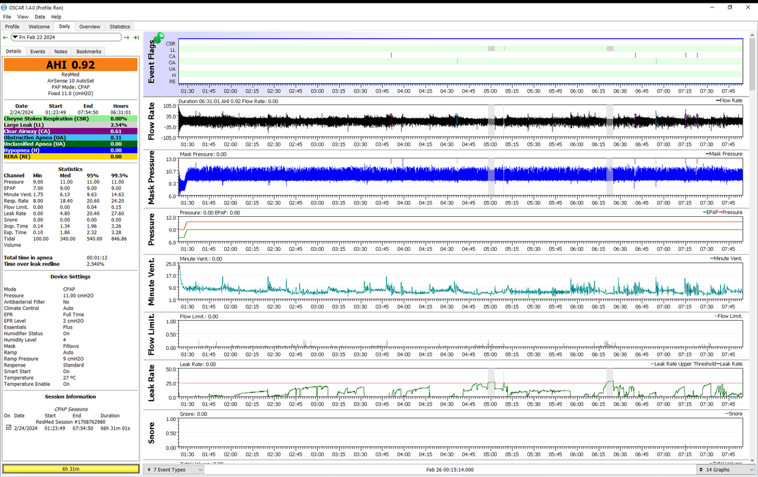Switch to the Welcome tab
The height and width of the screenshot is (477, 758).
tap(39, 27)
